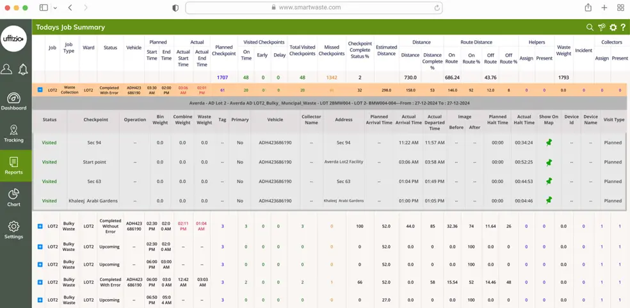Open the filter icon in header
Screen dimensions: 630x308
pyautogui.click(x=601, y=28)
